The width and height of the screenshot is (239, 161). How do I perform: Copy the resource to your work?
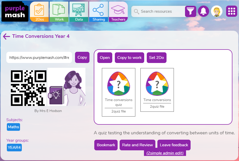129,57
